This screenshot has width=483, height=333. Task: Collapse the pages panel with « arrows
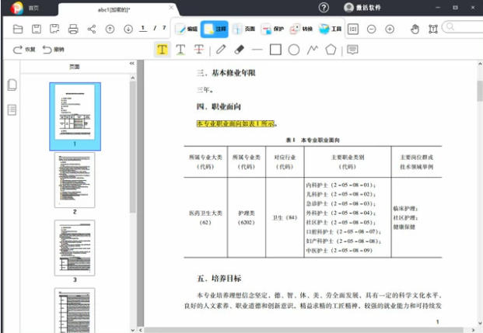point(132,64)
